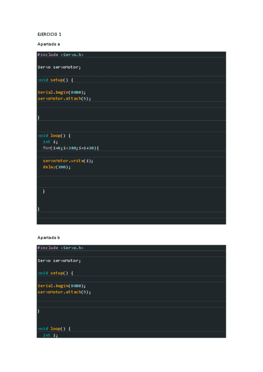Click 'void loop() {' in the second code block

(x=54, y=329)
